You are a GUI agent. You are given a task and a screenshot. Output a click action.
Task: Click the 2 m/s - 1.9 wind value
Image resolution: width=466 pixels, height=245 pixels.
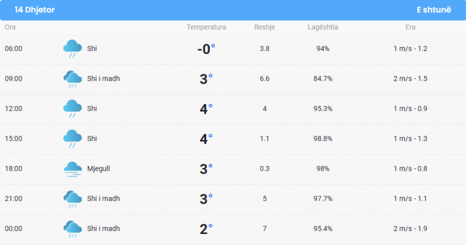coord(411,229)
